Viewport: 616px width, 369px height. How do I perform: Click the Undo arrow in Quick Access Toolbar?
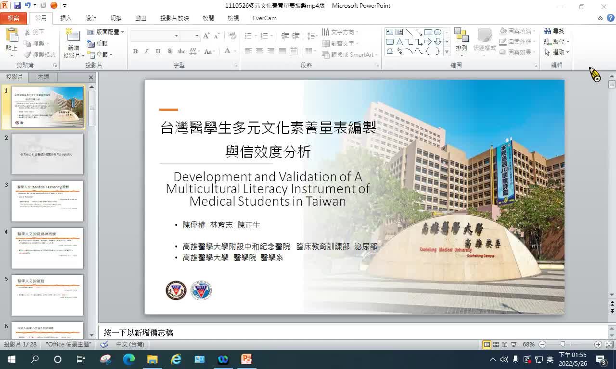[x=28, y=6]
